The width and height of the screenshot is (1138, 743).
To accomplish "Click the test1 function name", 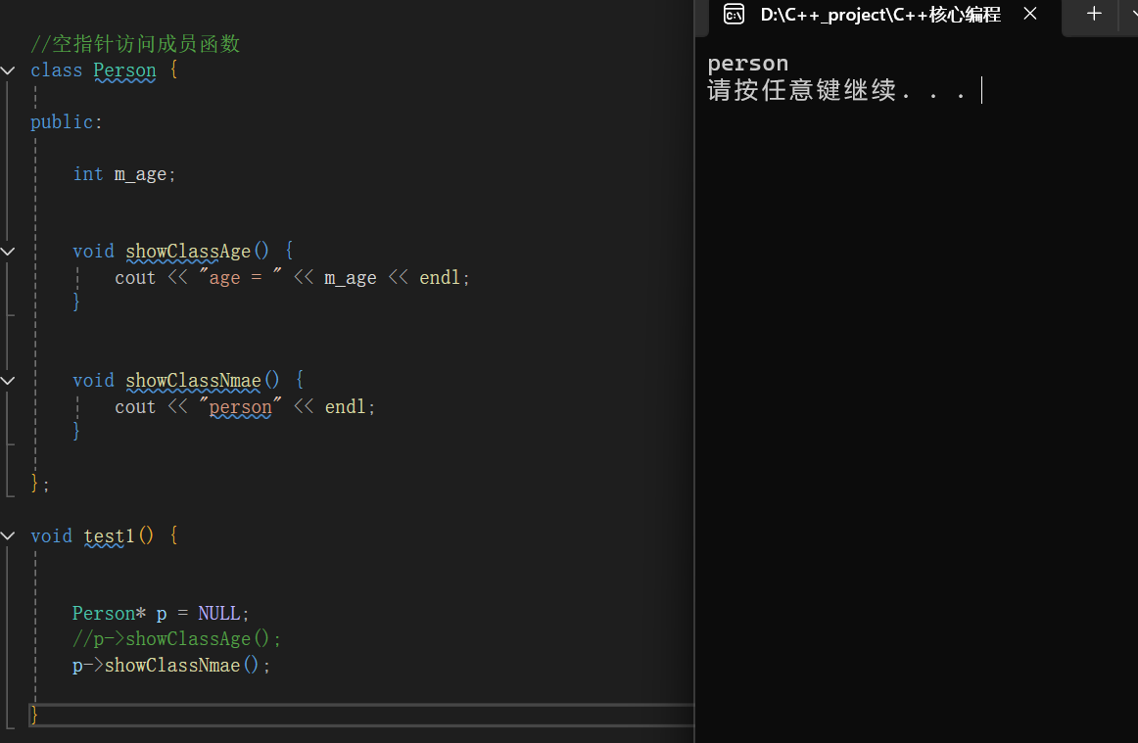I will 109,535.
